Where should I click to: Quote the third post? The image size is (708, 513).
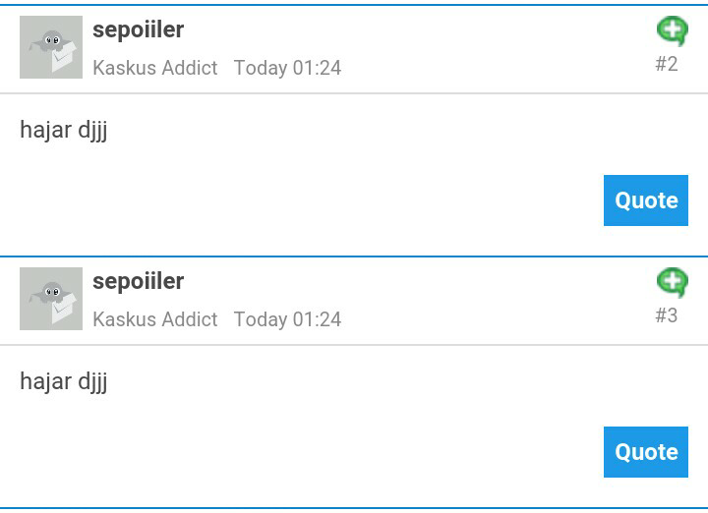(x=646, y=452)
